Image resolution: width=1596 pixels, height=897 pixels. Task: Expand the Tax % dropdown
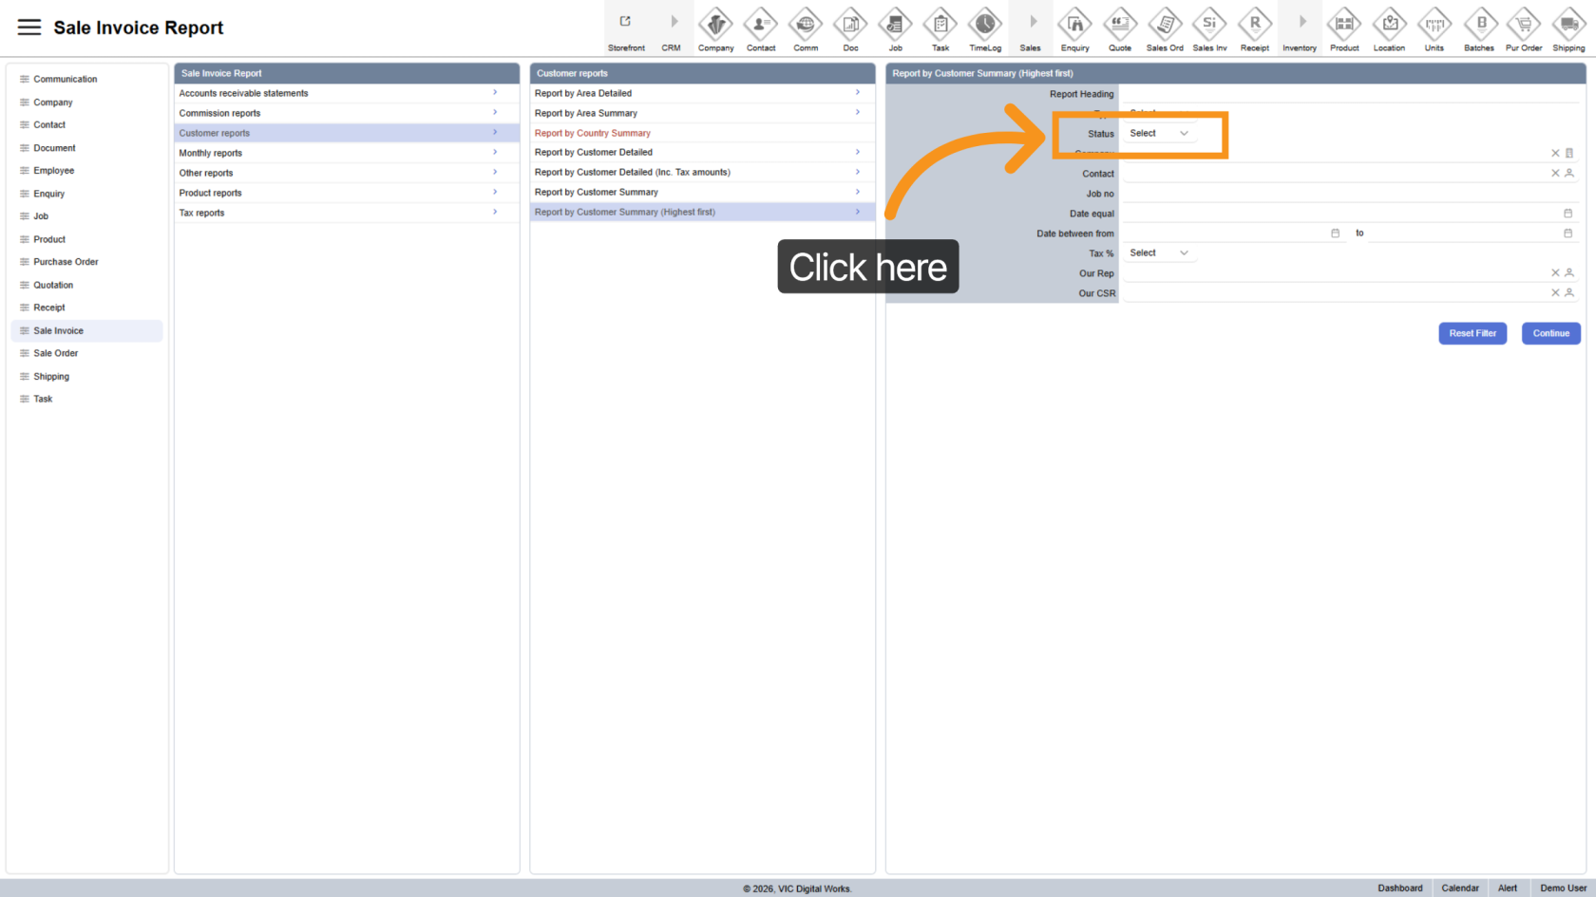(x=1158, y=253)
